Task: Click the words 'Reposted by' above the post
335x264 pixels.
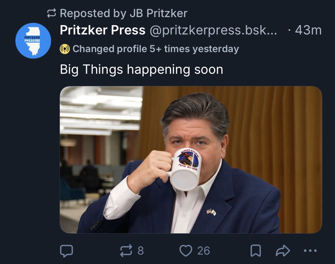Action: click(x=93, y=13)
